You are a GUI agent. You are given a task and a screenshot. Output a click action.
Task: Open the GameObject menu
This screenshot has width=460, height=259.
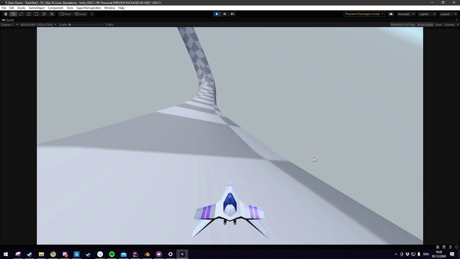(36, 8)
